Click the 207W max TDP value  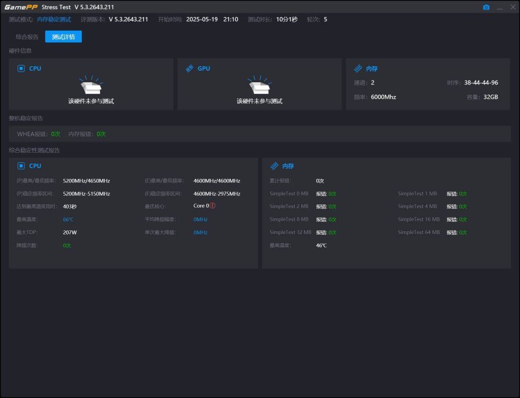(x=70, y=232)
